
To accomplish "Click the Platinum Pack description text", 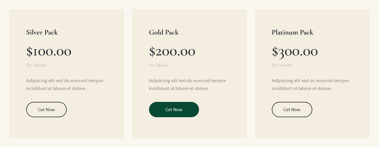I will (310, 85).
